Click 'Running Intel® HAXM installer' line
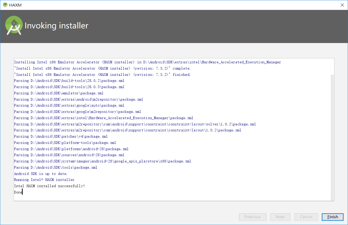The height and width of the screenshot is (225, 348). tap(44, 180)
